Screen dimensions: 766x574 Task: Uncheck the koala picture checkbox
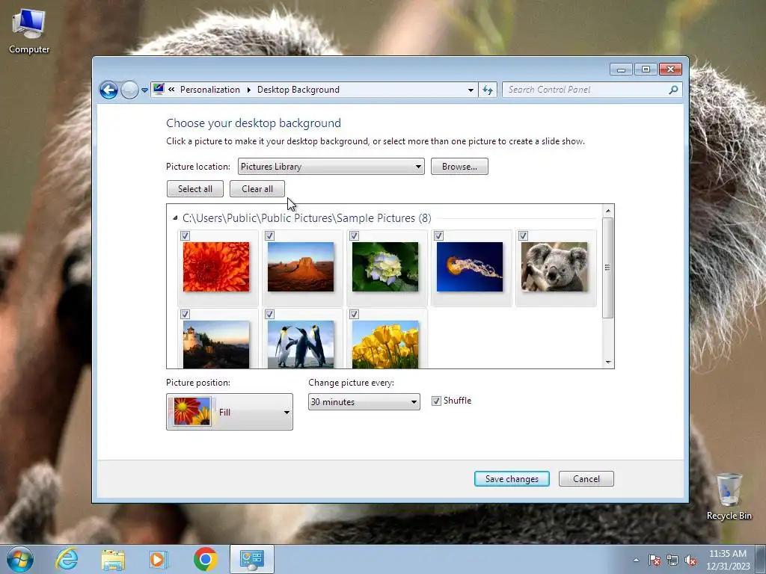coord(523,235)
